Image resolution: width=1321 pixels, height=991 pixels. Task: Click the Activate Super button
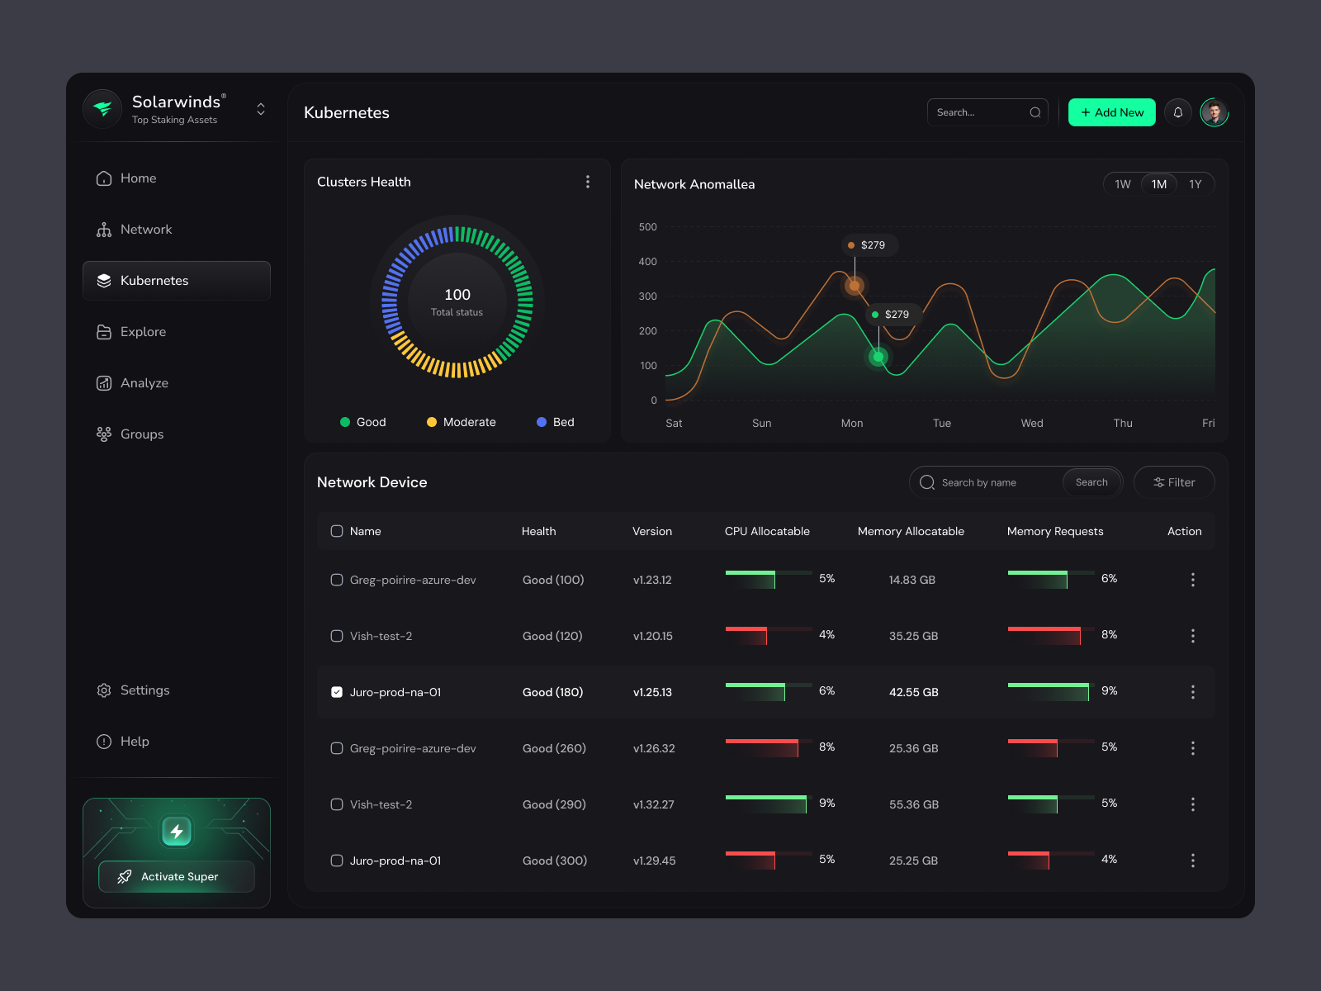(177, 877)
